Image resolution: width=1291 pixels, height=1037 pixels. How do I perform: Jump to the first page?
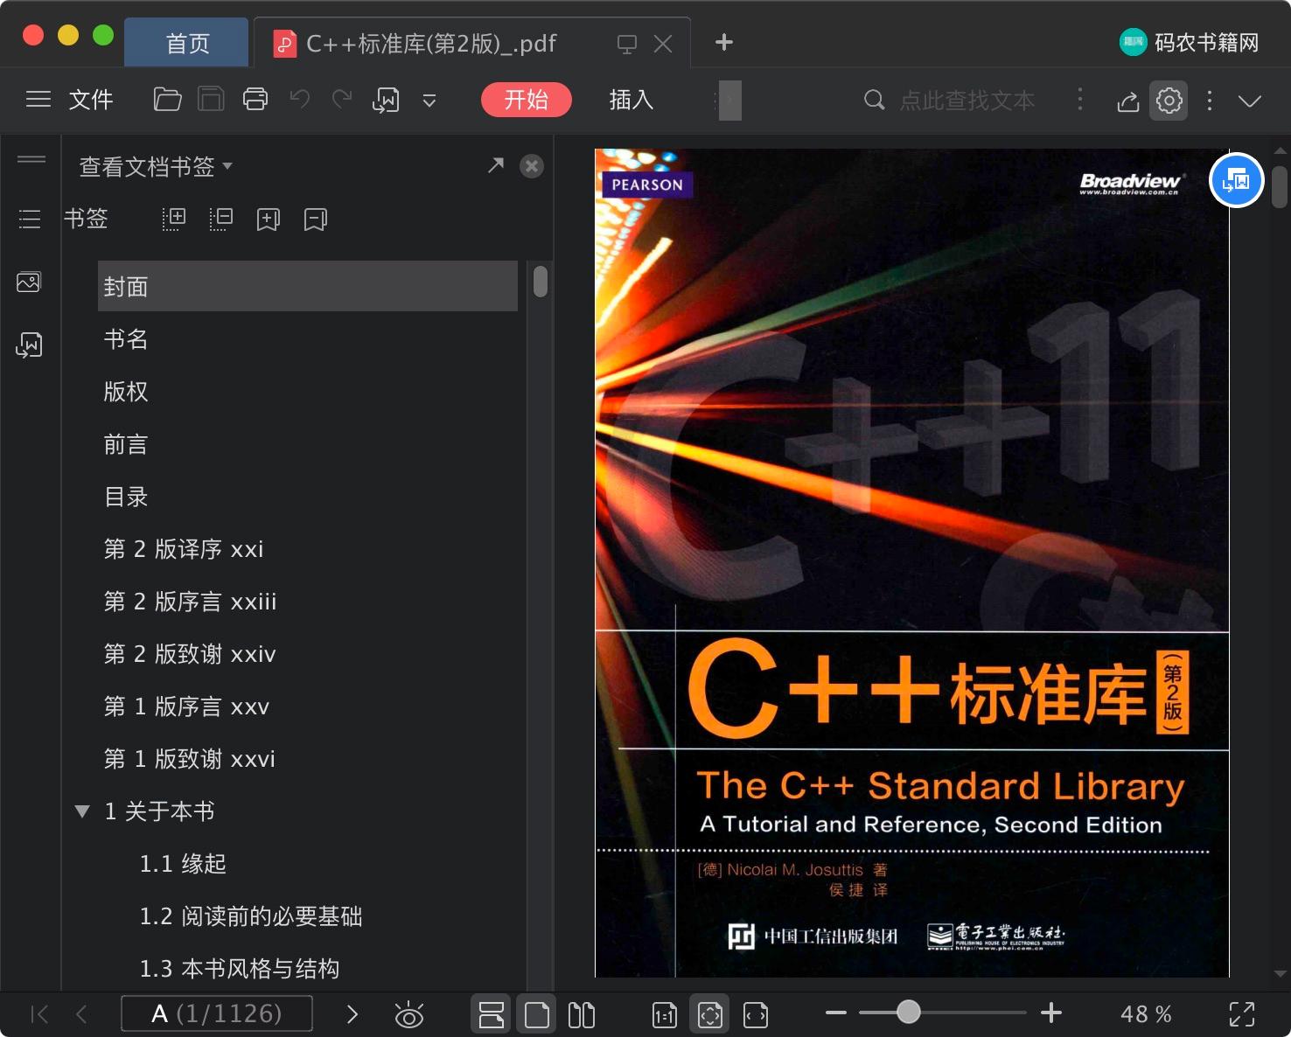[x=39, y=1014]
